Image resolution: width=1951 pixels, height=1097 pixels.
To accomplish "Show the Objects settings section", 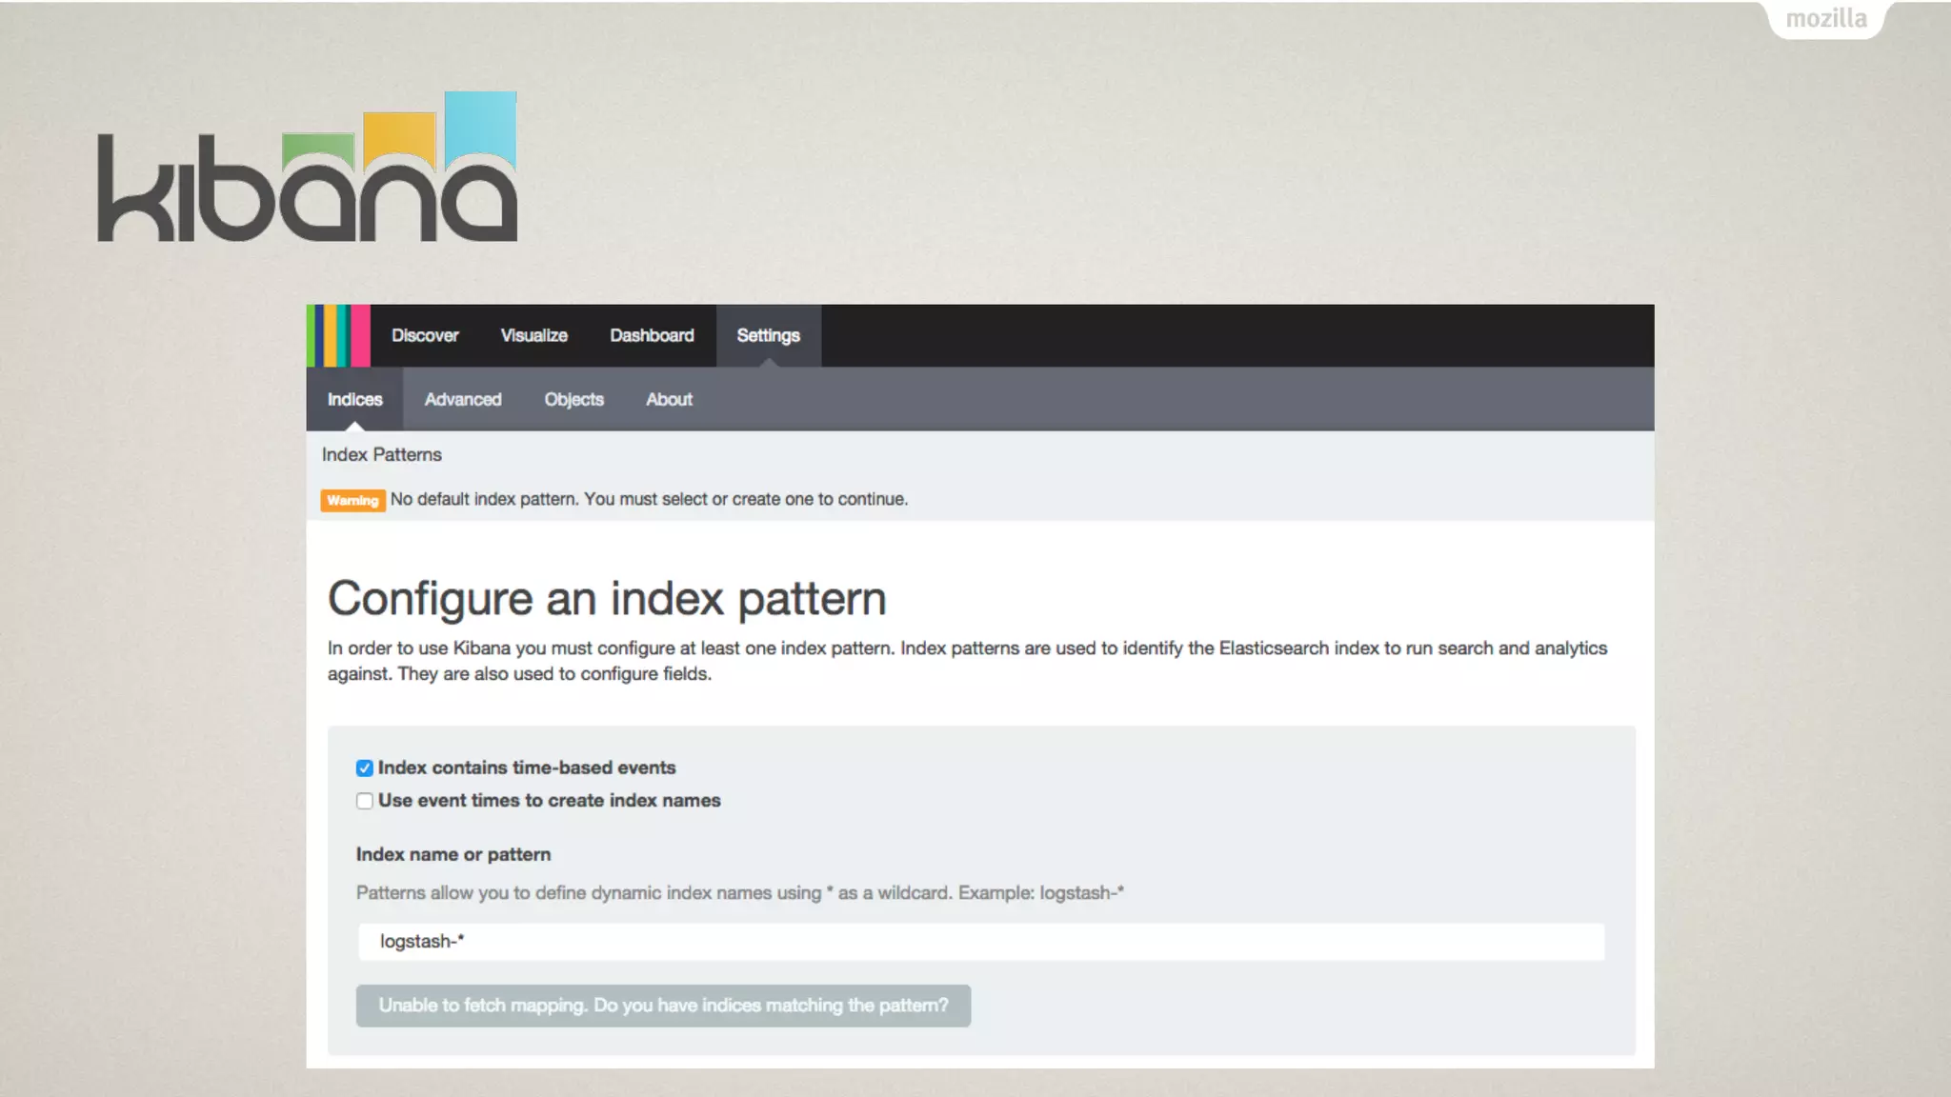I will coord(573,399).
